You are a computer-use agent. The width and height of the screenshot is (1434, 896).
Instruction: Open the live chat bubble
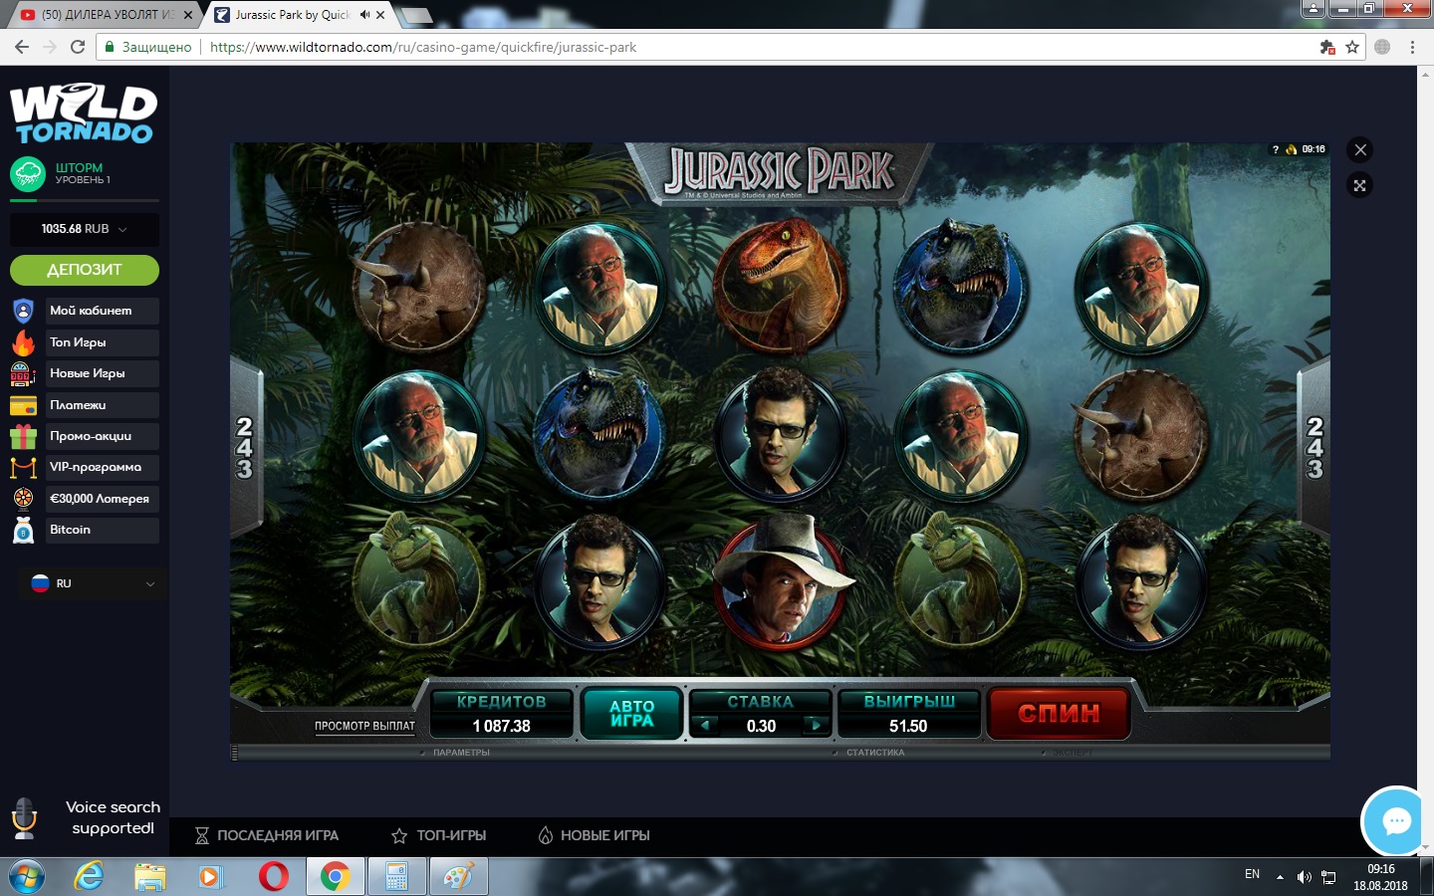[x=1396, y=821]
